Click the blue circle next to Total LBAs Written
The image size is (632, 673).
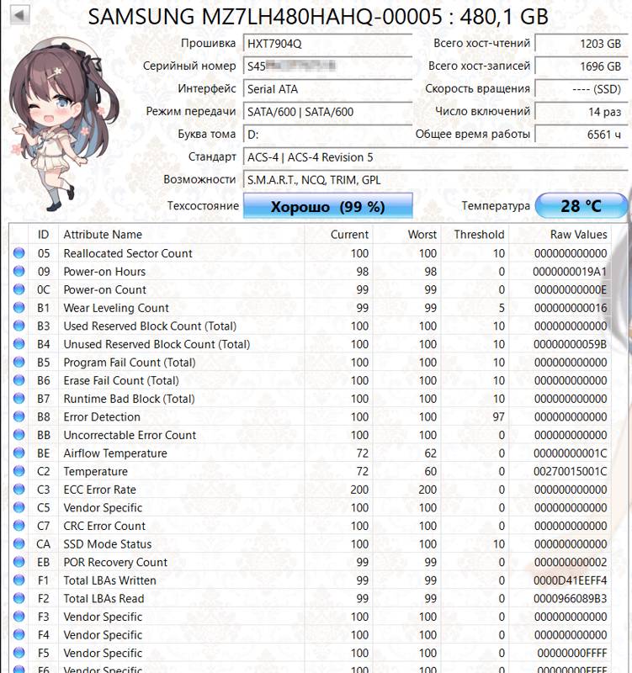click(x=19, y=580)
